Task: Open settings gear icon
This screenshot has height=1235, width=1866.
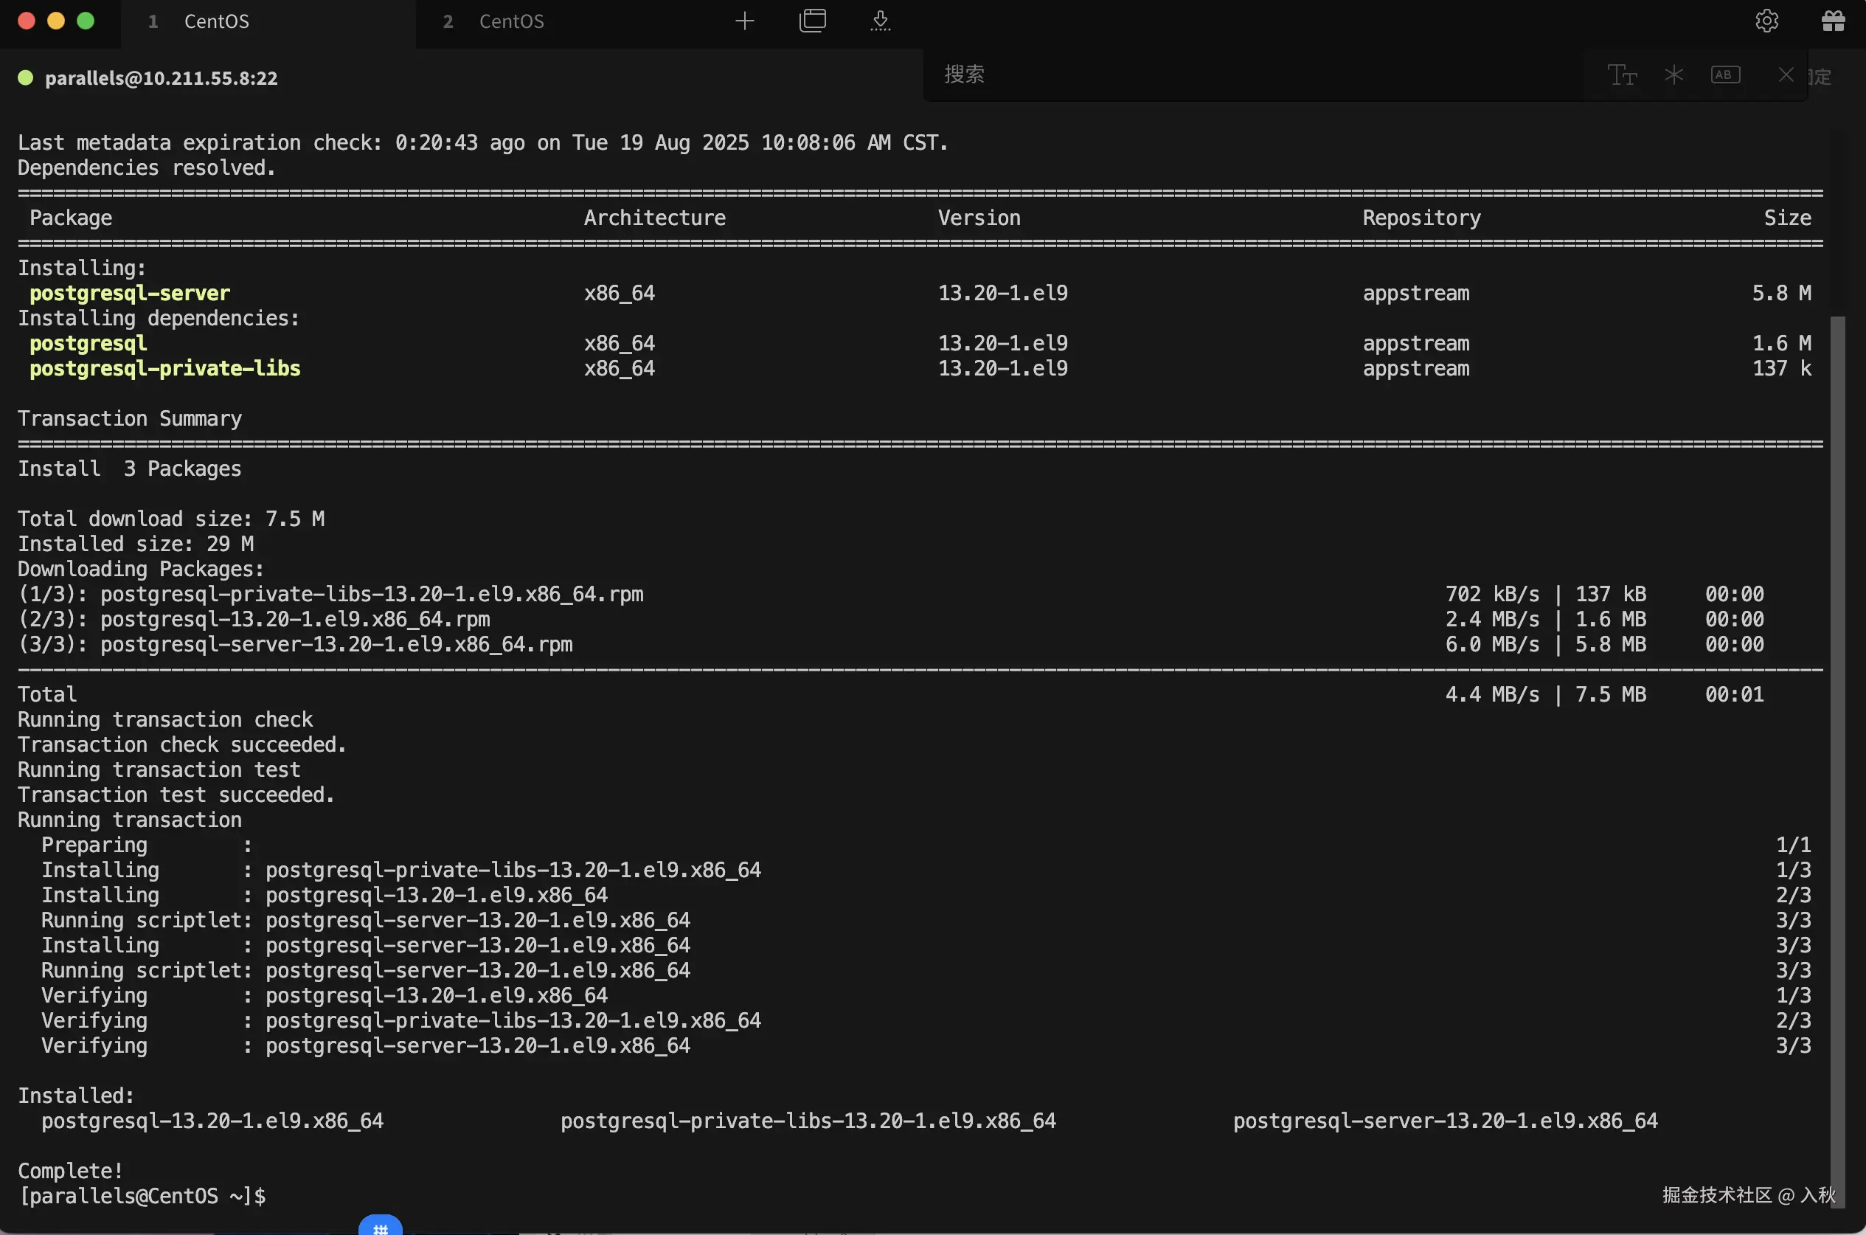Action: pyautogui.click(x=1766, y=21)
